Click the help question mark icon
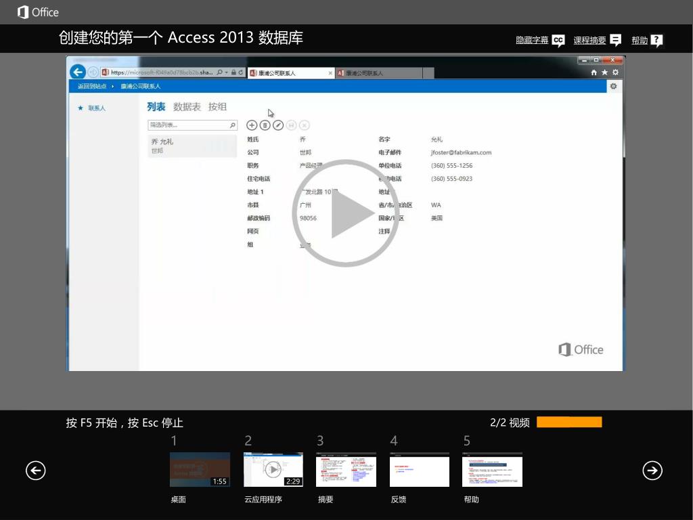The image size is (693, 520). (656, 41)
